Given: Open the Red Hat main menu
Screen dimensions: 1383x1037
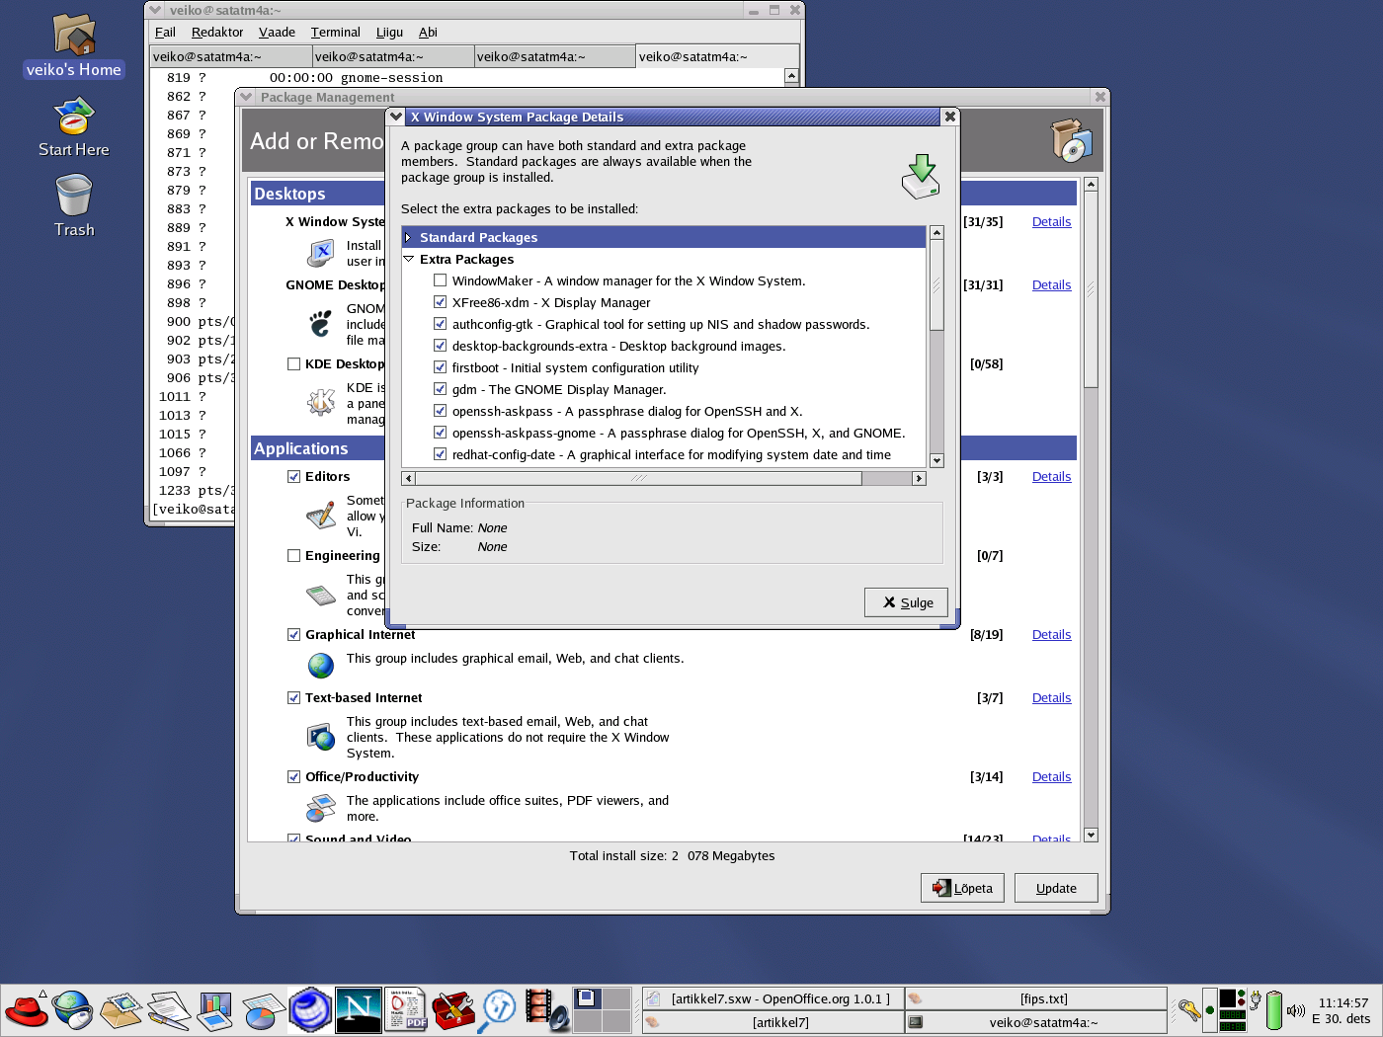Looking at the screenshot, I should point(27,1010).
